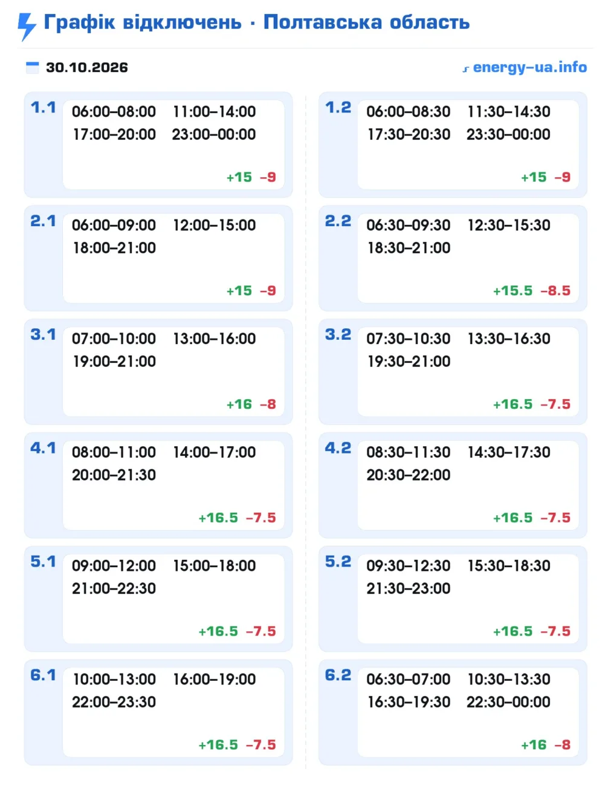Select the 5.1 group label
Viewport: 611px width, 786px height.
(43, 562)
